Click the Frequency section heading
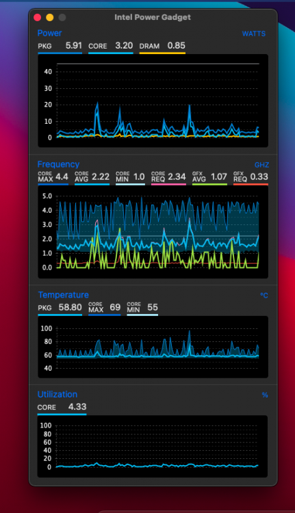Viewport: 295px width, 513px height. (58, 164)
